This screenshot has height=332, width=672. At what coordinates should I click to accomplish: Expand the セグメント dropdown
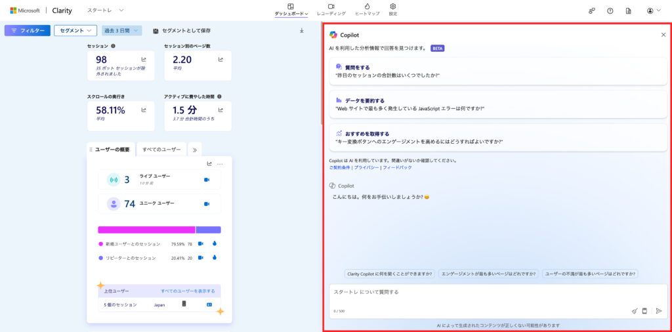pos(75,30)
